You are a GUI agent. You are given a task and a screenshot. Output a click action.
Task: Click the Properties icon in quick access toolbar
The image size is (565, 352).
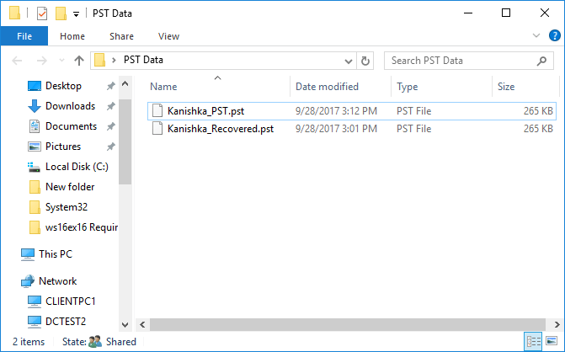click(x=42, y=13)
